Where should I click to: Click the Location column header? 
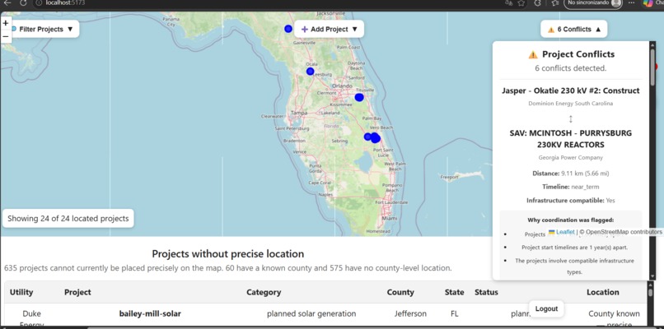pyautogui.click(x=602, y=292)
